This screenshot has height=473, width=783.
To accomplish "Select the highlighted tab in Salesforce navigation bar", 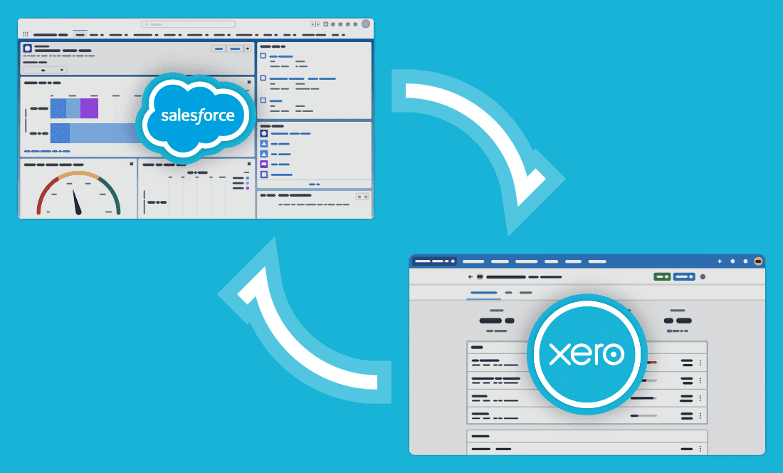I will coord(80,34).
